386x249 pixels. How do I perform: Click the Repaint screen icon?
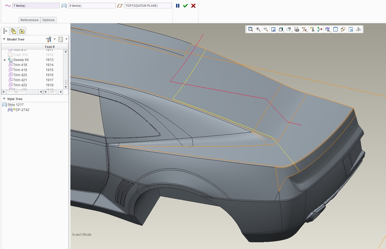tap(273, 29)
